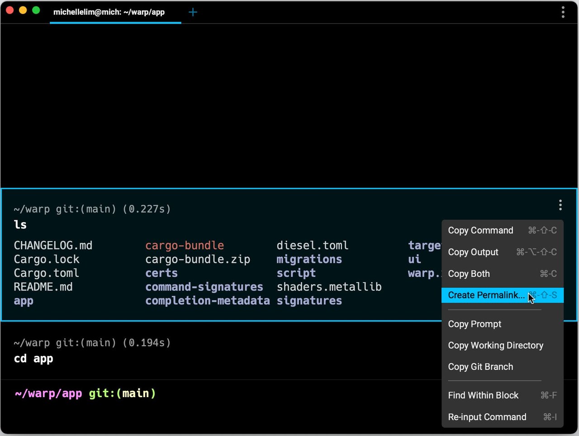Select Create Permalink from the context menu
This screenshot has width=579, height=436.
click(x=486, y=295)
